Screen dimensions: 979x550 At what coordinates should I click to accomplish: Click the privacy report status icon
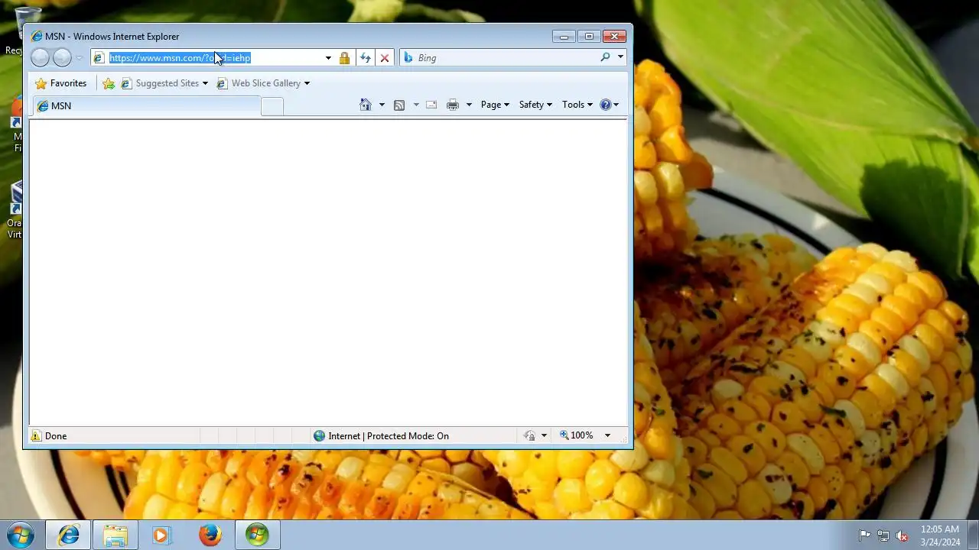point(529,435)
